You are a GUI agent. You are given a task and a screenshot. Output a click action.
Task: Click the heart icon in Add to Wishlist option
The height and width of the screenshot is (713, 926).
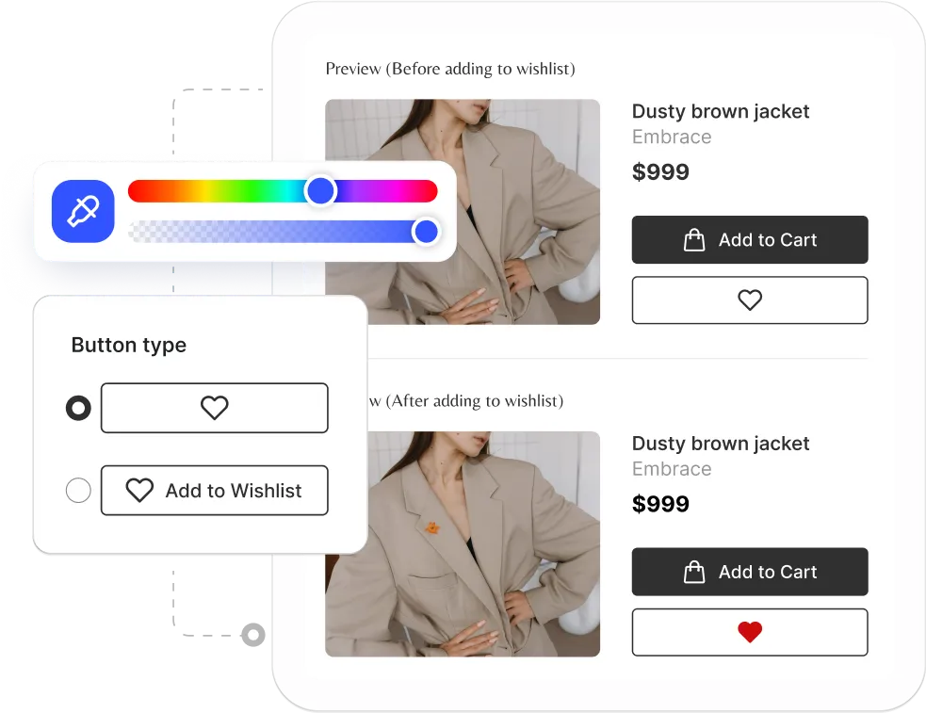[140, 490]
